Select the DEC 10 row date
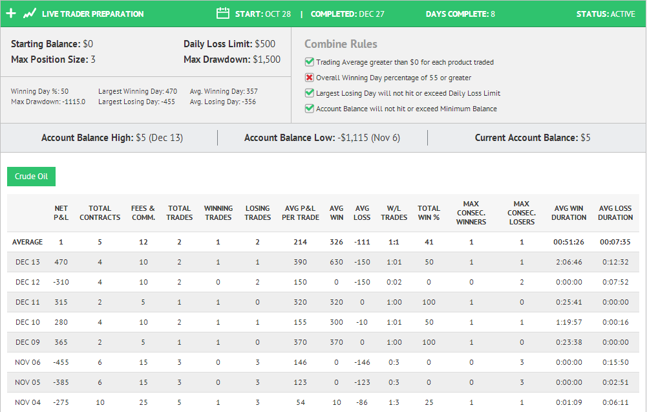 click(x=28, y=322)
